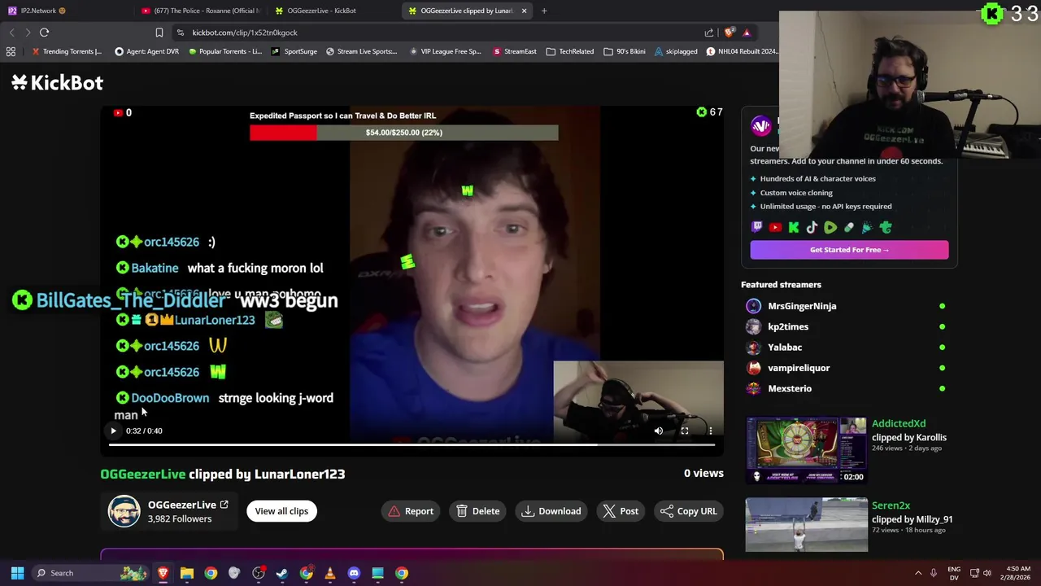Click the Report button
This screenshot has width=1041, height=586.
[x=411, y=511]
